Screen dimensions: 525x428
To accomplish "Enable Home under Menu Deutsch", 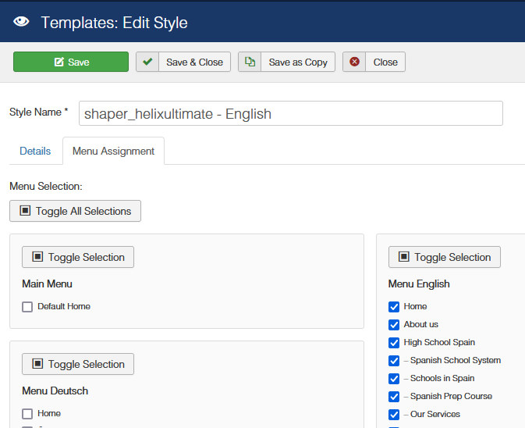I will pyautogui.click(x=27, y=414).
